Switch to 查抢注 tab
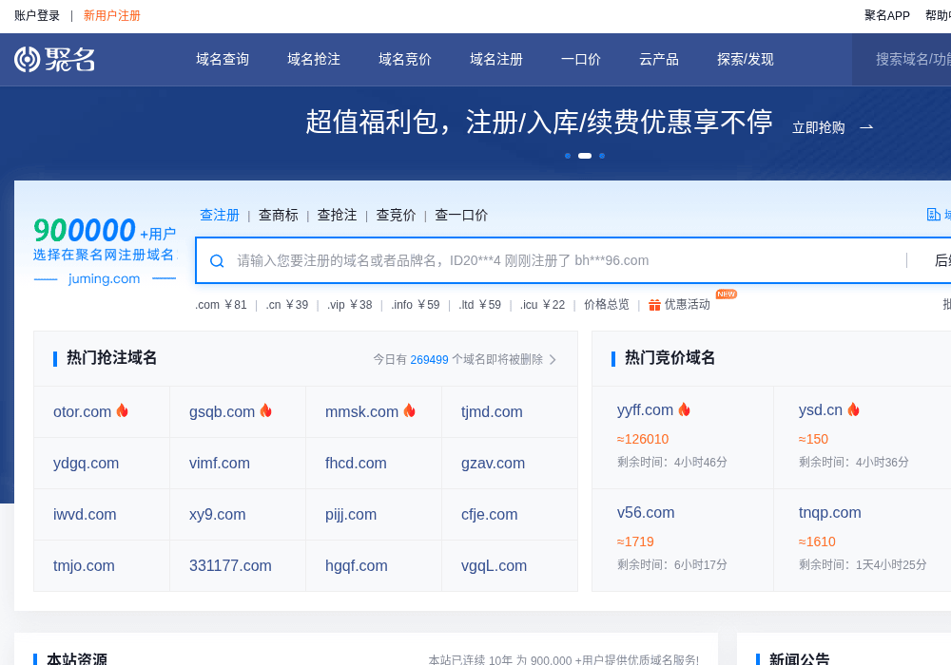 (x=338, y=215)
